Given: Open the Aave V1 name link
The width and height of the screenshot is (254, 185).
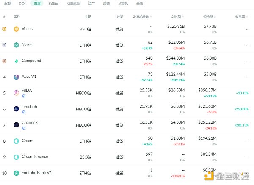Looking at the screenshot, I should 29,77.
